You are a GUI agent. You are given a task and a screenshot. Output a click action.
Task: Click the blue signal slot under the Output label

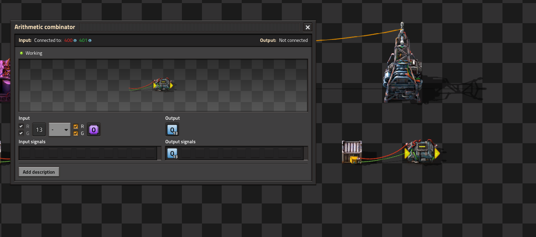172,130
